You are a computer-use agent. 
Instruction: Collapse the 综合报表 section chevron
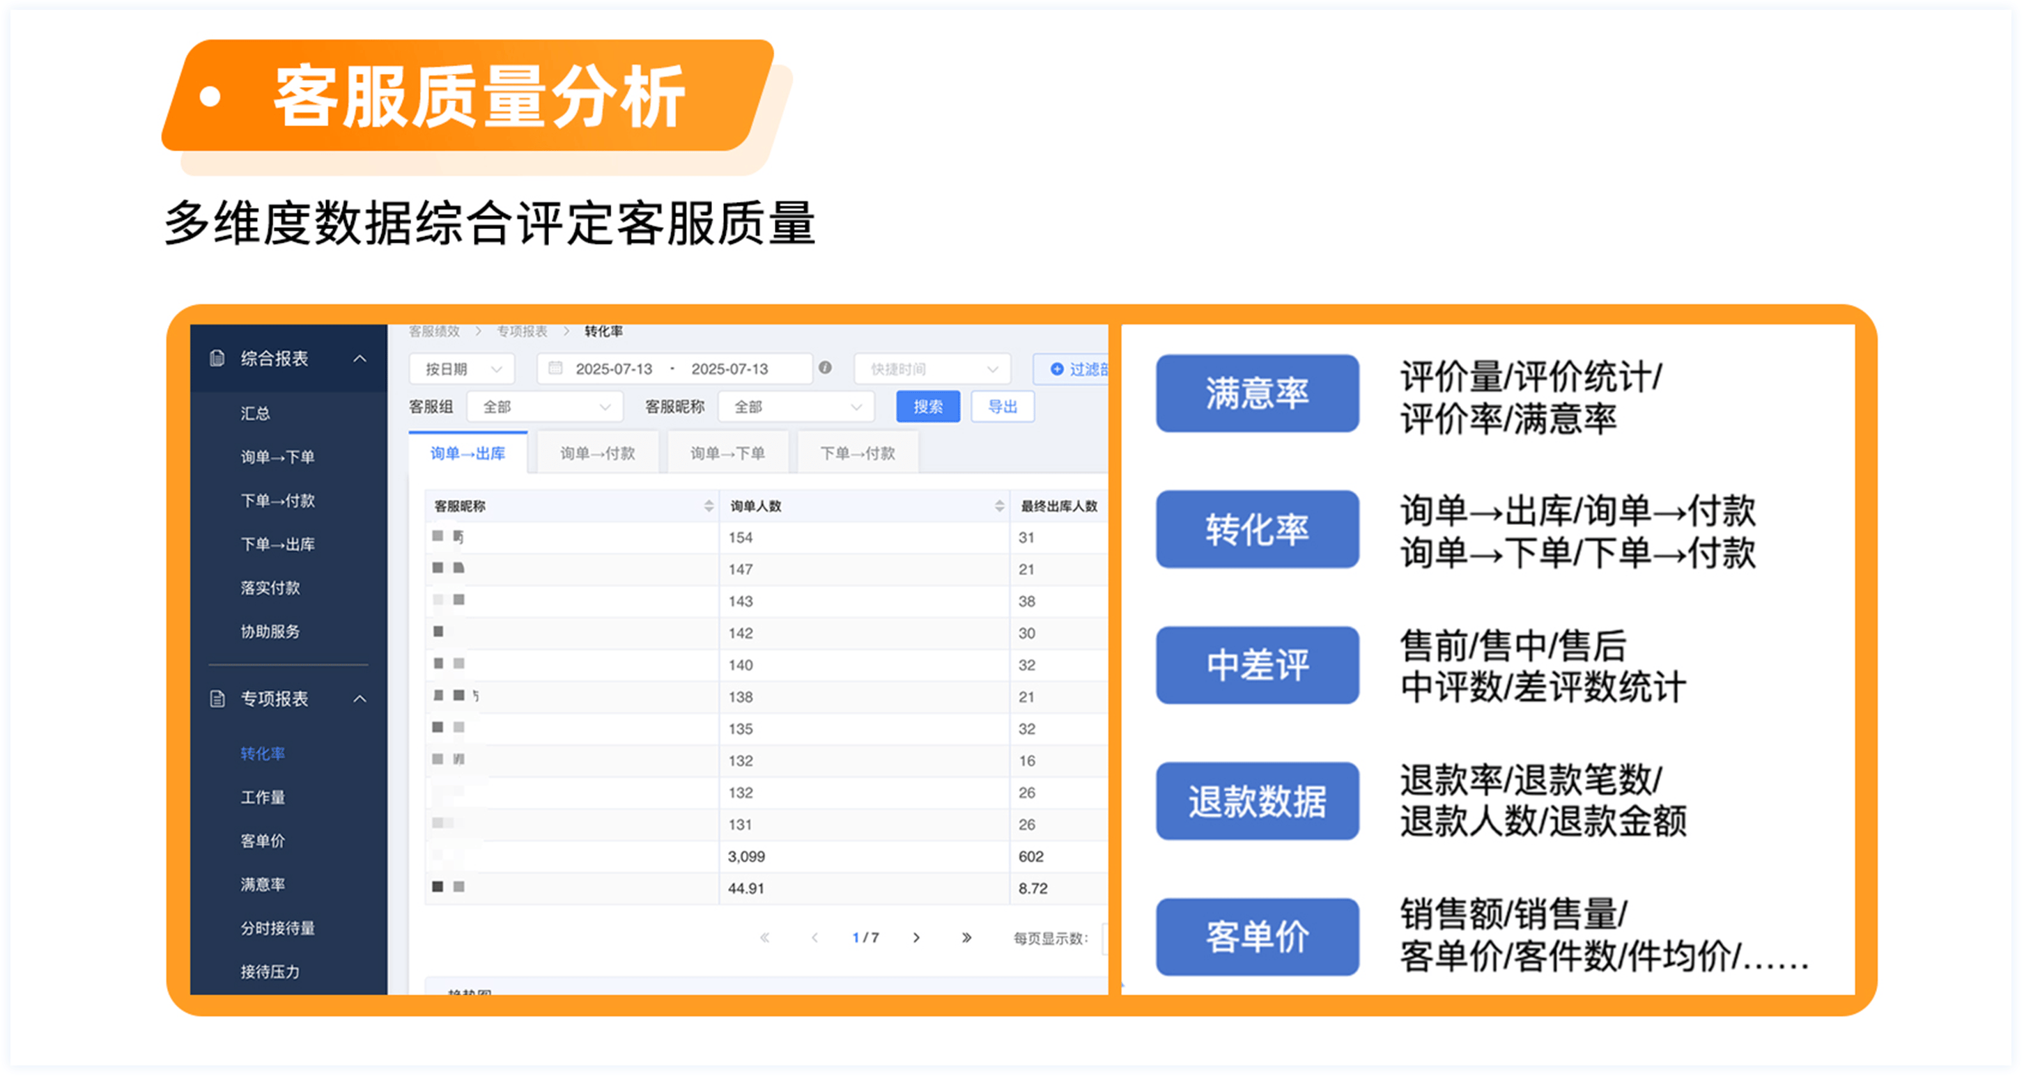tap(360, 359)
